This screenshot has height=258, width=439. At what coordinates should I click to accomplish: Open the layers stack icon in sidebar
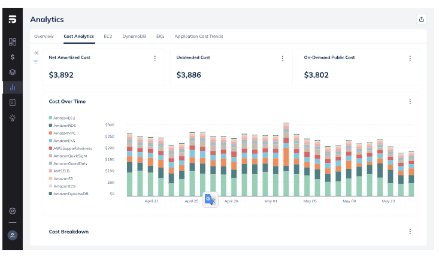pyautogui.click(x=12, y=72)
